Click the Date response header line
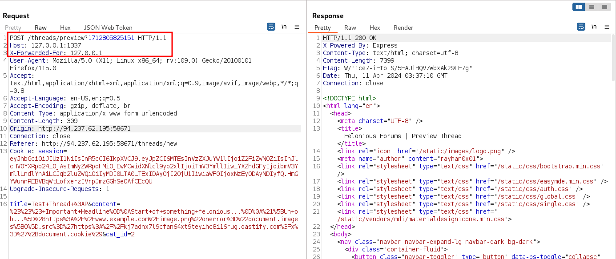Screen dimensions: 616x259 pyautogui.click(x=385, y=76)
